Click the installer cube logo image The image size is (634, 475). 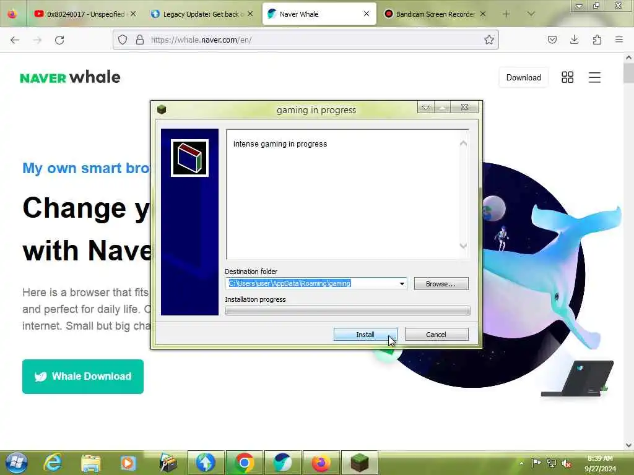tap(189, 158)
